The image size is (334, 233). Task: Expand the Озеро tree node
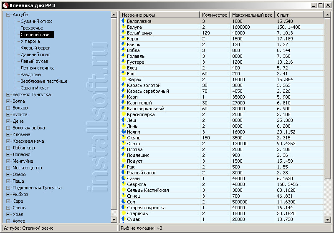click(x=8, y=174)
